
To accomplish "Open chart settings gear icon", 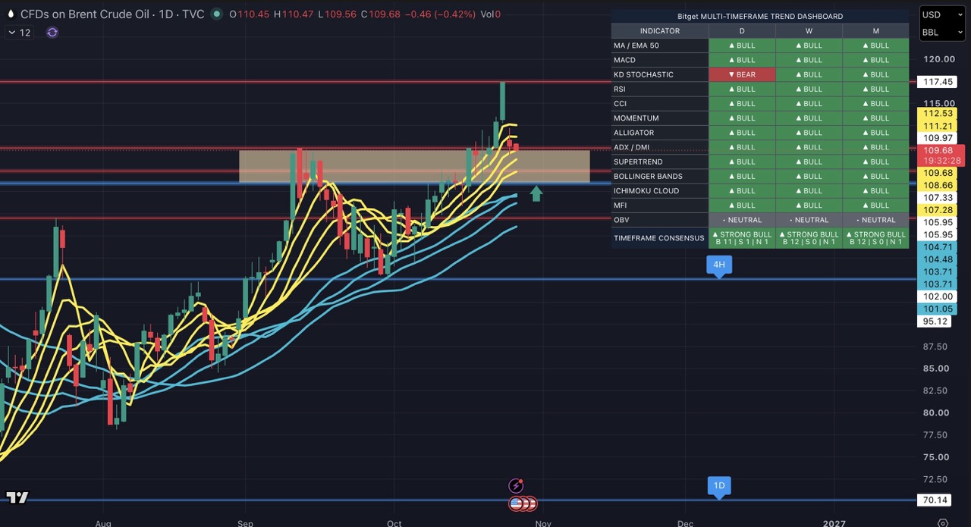I will [943, 523].
